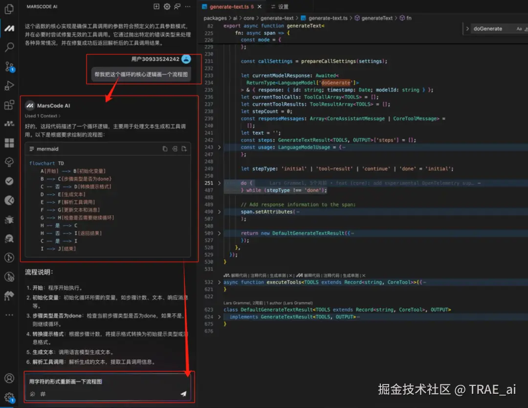Select the generate-text.ts editor tab

point(229,7)
